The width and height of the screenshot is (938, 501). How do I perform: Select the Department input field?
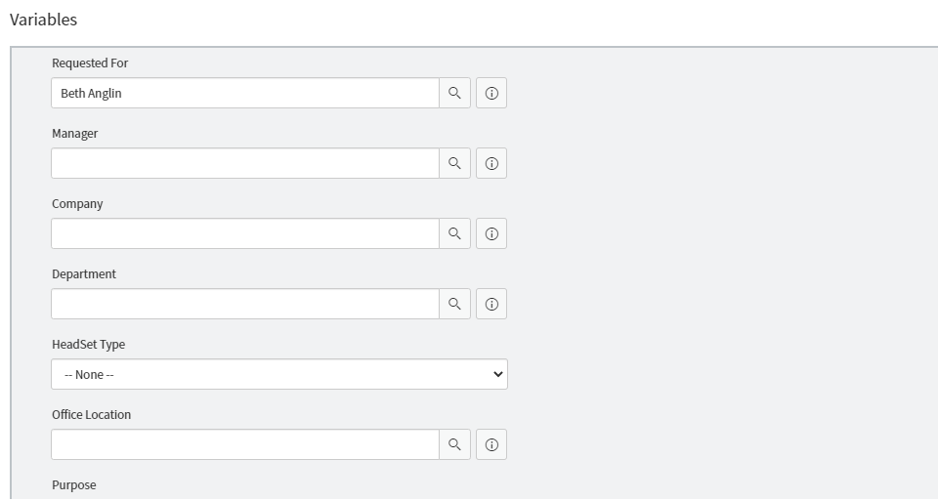click(x=244, y=304)
